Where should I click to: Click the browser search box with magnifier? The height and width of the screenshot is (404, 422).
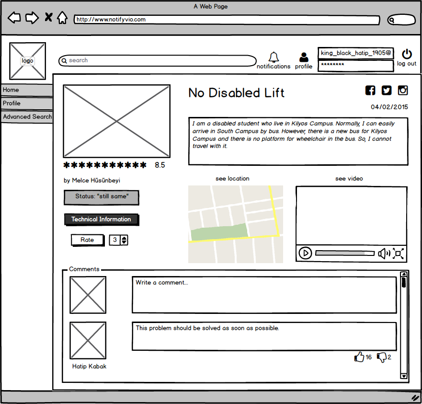click(401, 20)
